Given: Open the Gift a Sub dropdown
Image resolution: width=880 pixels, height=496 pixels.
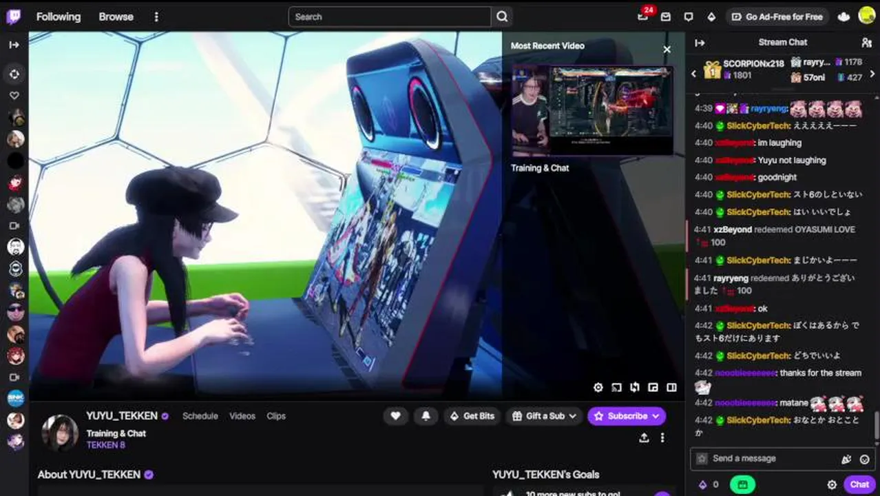Looking at the screenshot, I should (544, 416).
